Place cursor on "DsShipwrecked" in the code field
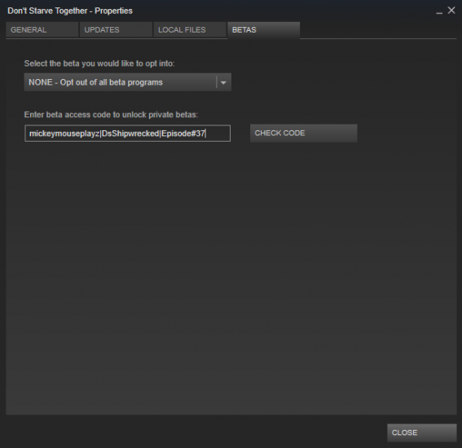This screenshot has width=462, height=448. [x=130, y=134]
